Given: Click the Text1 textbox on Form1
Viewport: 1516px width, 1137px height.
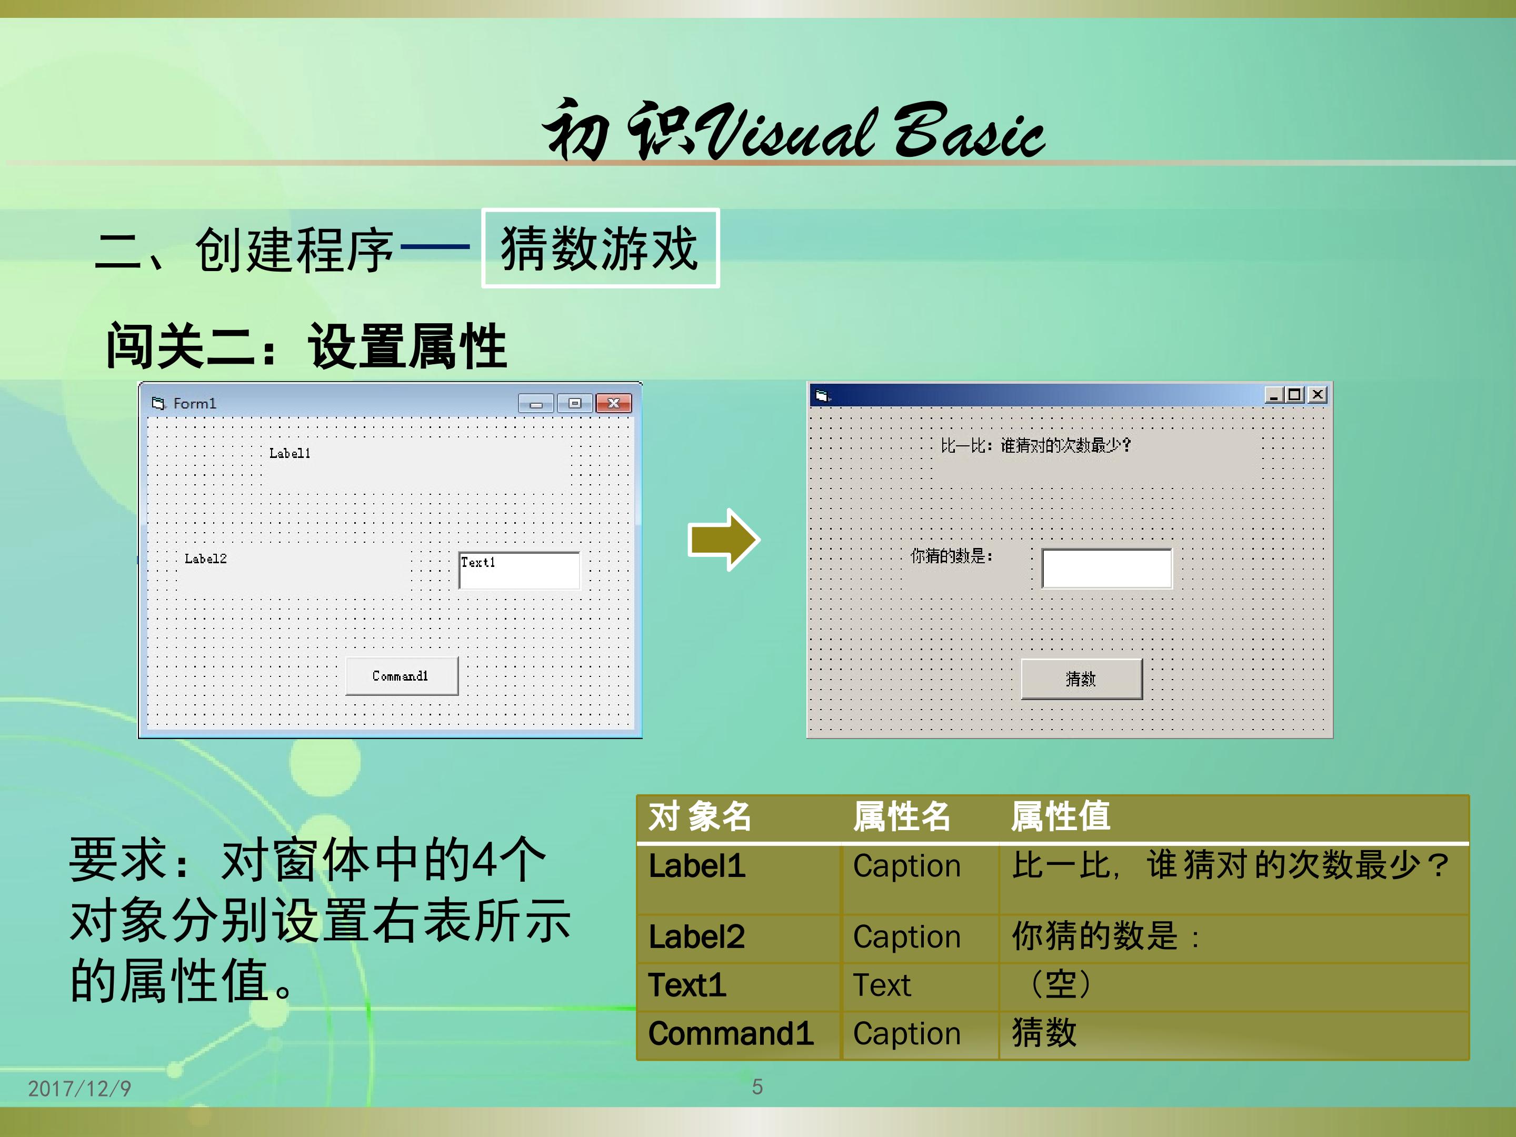Looking at the screenshot, I should click(x=519, y=570).
